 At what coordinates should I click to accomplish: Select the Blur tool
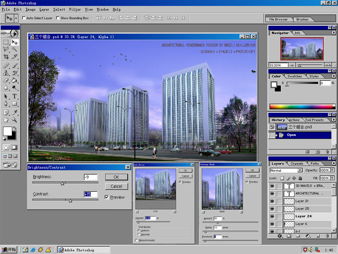[6, 88]
